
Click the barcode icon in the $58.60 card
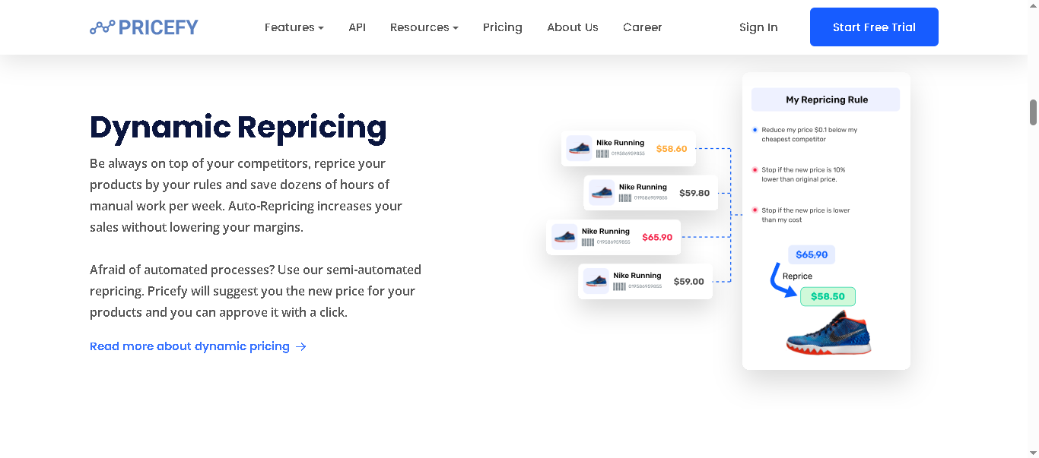pyautogui.click(x=602, y=153)
